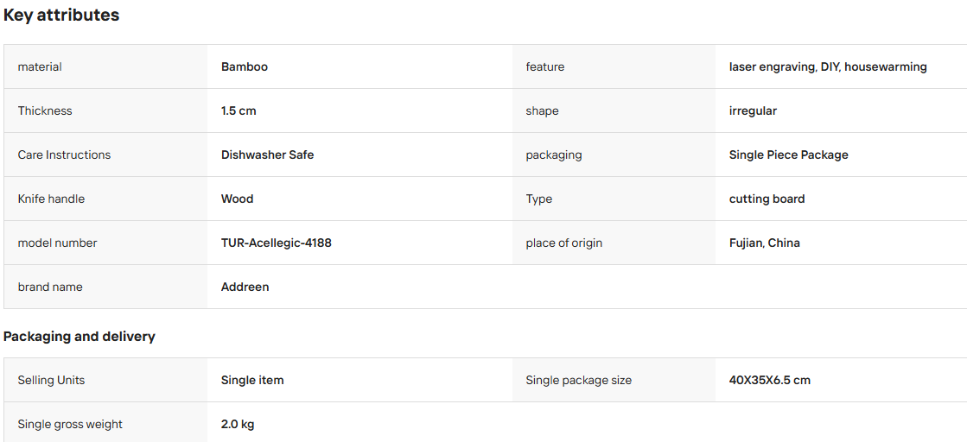
Task: Click the Fujian, China origin value
Action: pyautogui.click(x=764, y=243)
